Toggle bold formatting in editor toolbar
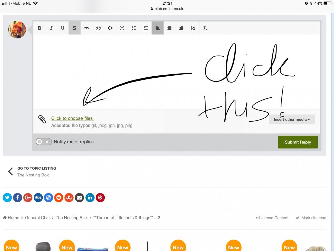The height and width of the screenshot is (251, 334). (x=39, y=28)
